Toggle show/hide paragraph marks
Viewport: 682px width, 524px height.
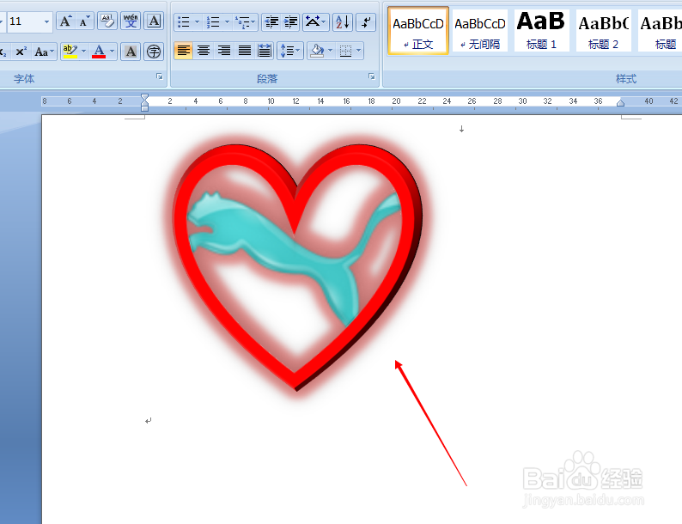[x=366, y=21]
